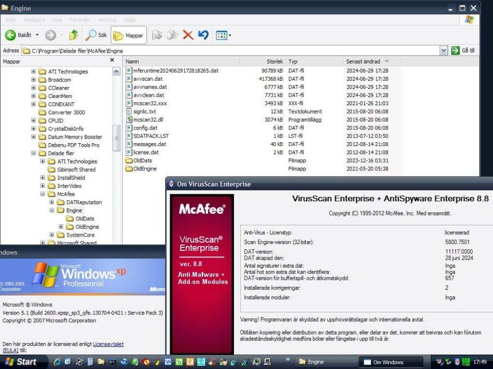Screen dimensions: 493x369
Task: Collapse the McAfee folder in tree
Action: coord(43,194)
